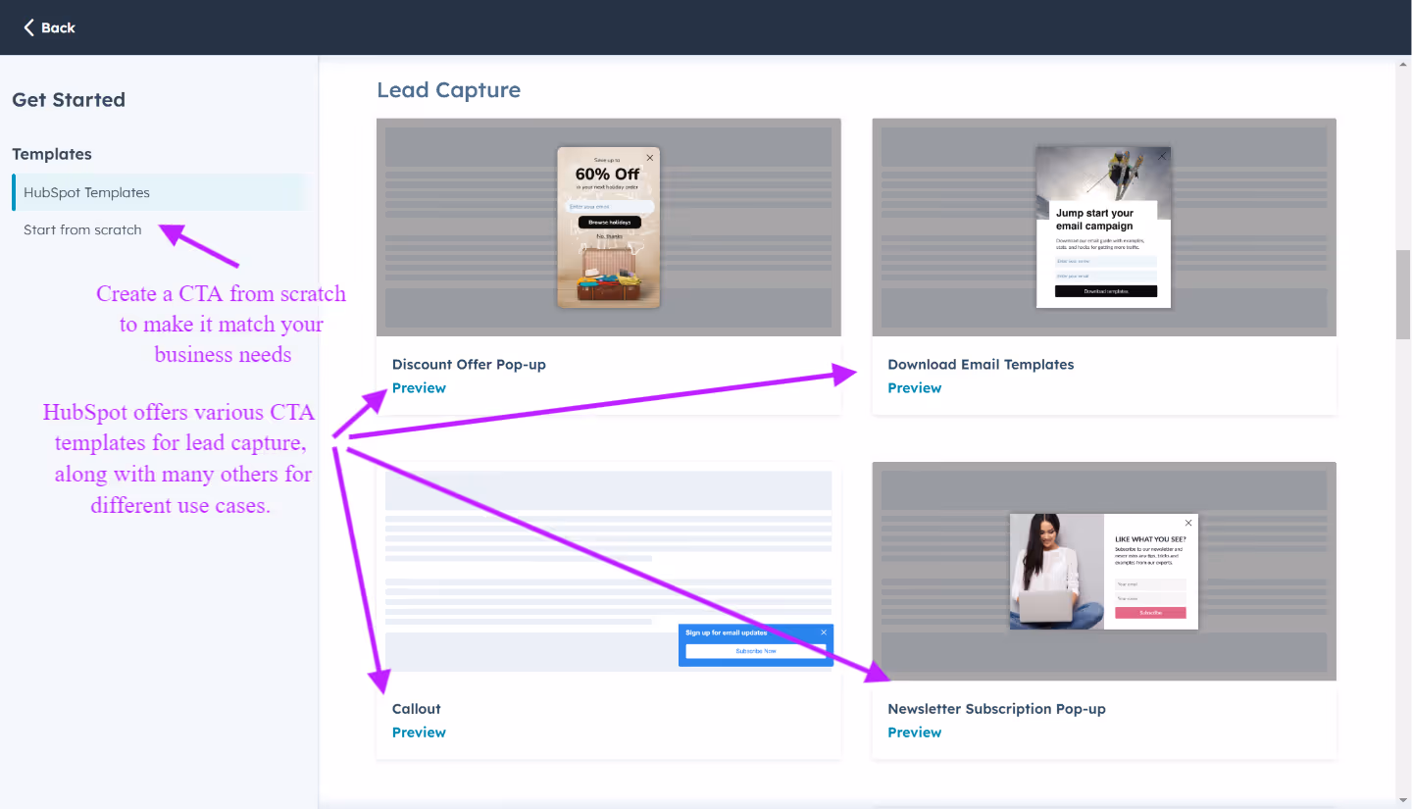Click the Enter your email field in the discount pop-up
This screenshot has width=1412, height=809.
pyautogui.click(x=611, y=206)
